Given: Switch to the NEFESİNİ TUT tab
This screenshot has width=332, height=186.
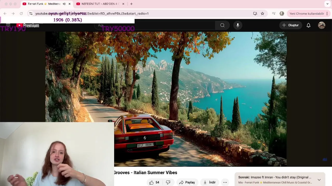Looking at the screenshot, I should 100,4.
